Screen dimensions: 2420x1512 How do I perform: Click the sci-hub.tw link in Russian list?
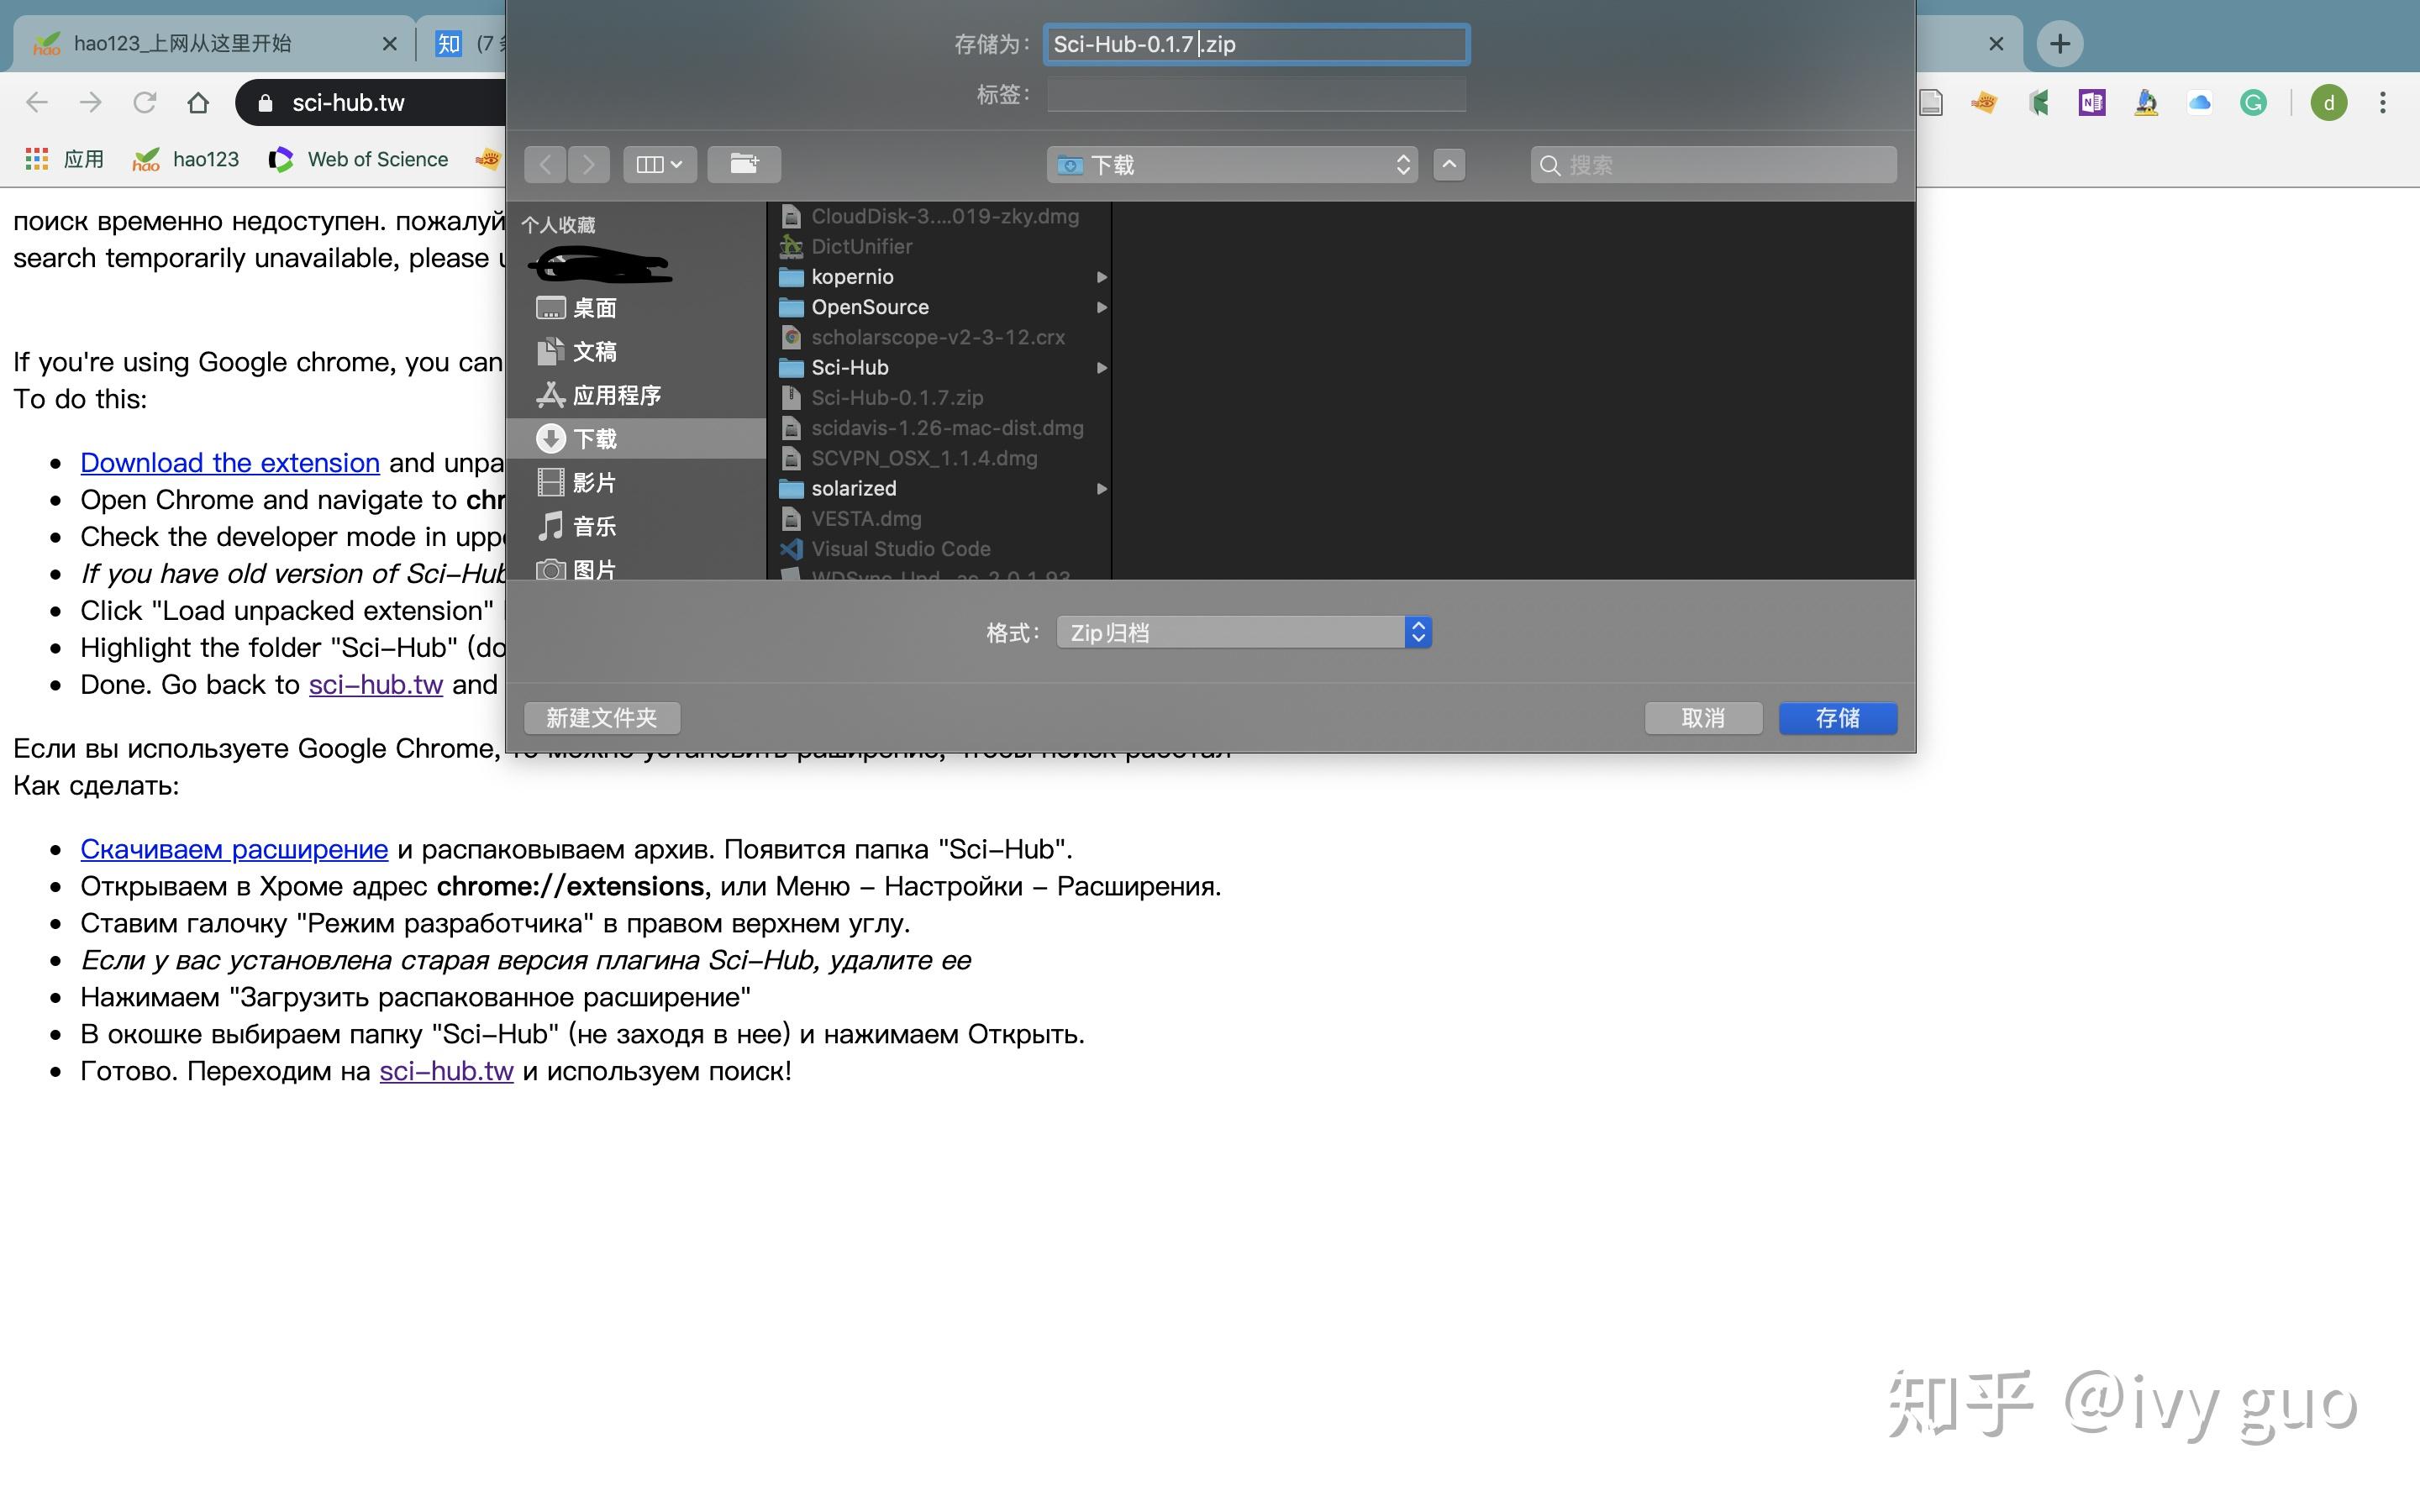(446, 1071)
